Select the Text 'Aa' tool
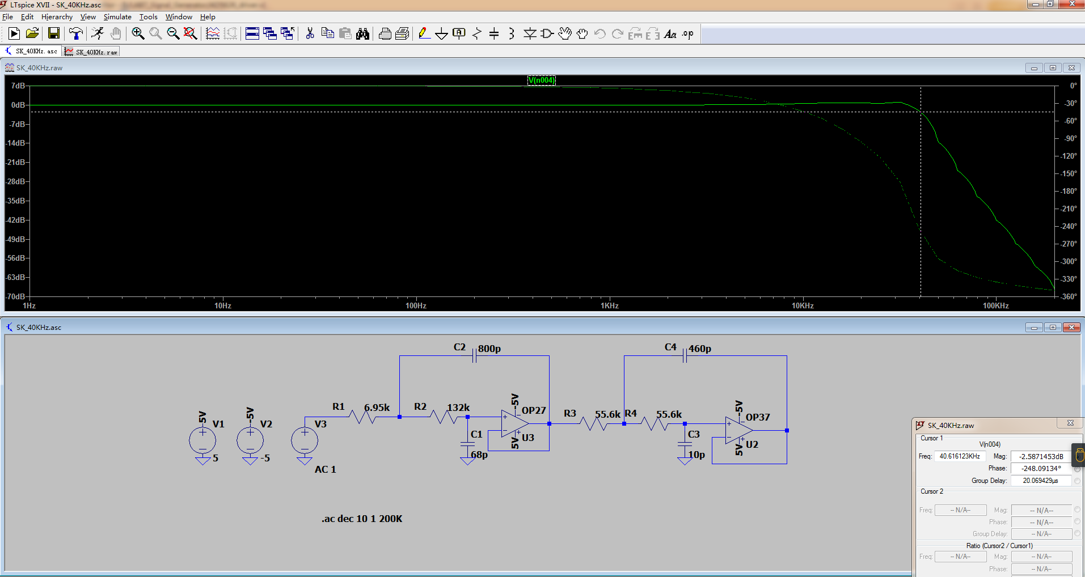 670,34
